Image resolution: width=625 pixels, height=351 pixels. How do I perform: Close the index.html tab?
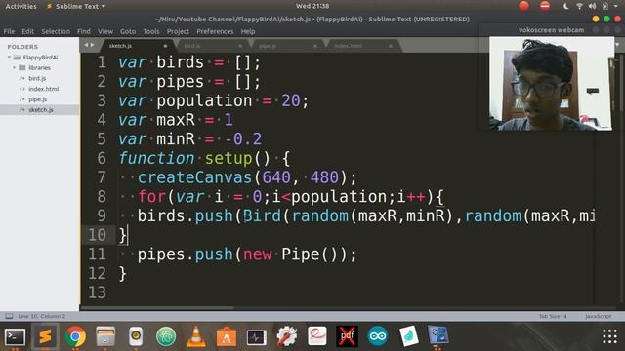[x=391, y=46]
